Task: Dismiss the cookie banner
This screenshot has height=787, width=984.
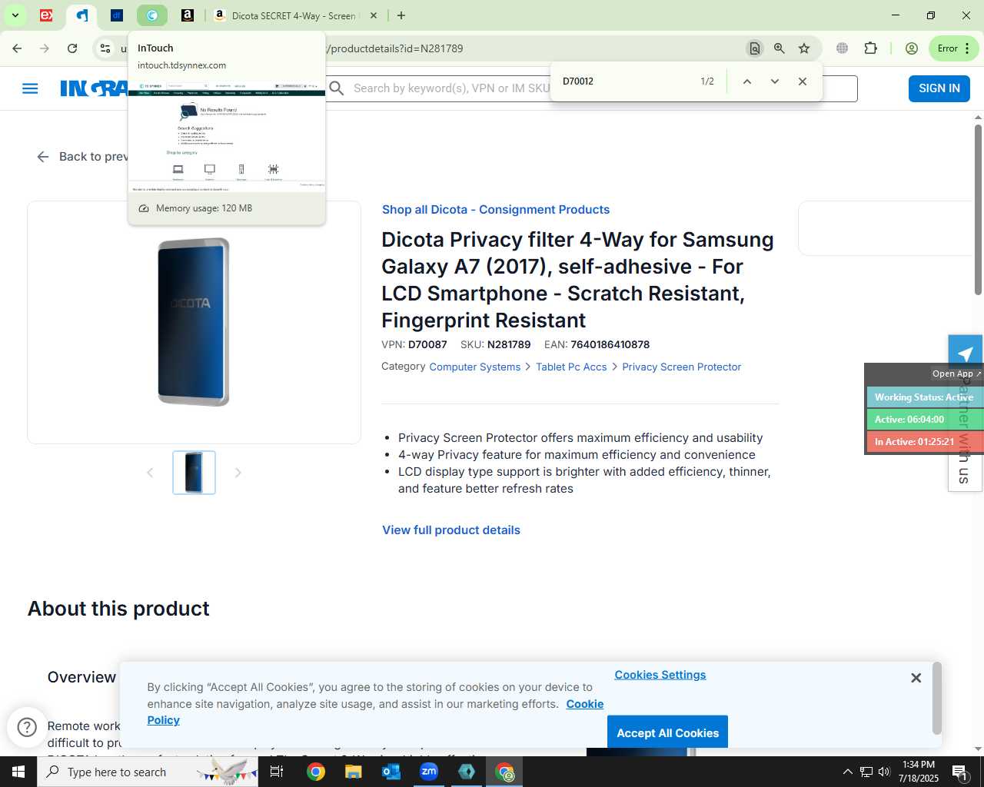Action: pyautogui.click(x=916, y=678)
